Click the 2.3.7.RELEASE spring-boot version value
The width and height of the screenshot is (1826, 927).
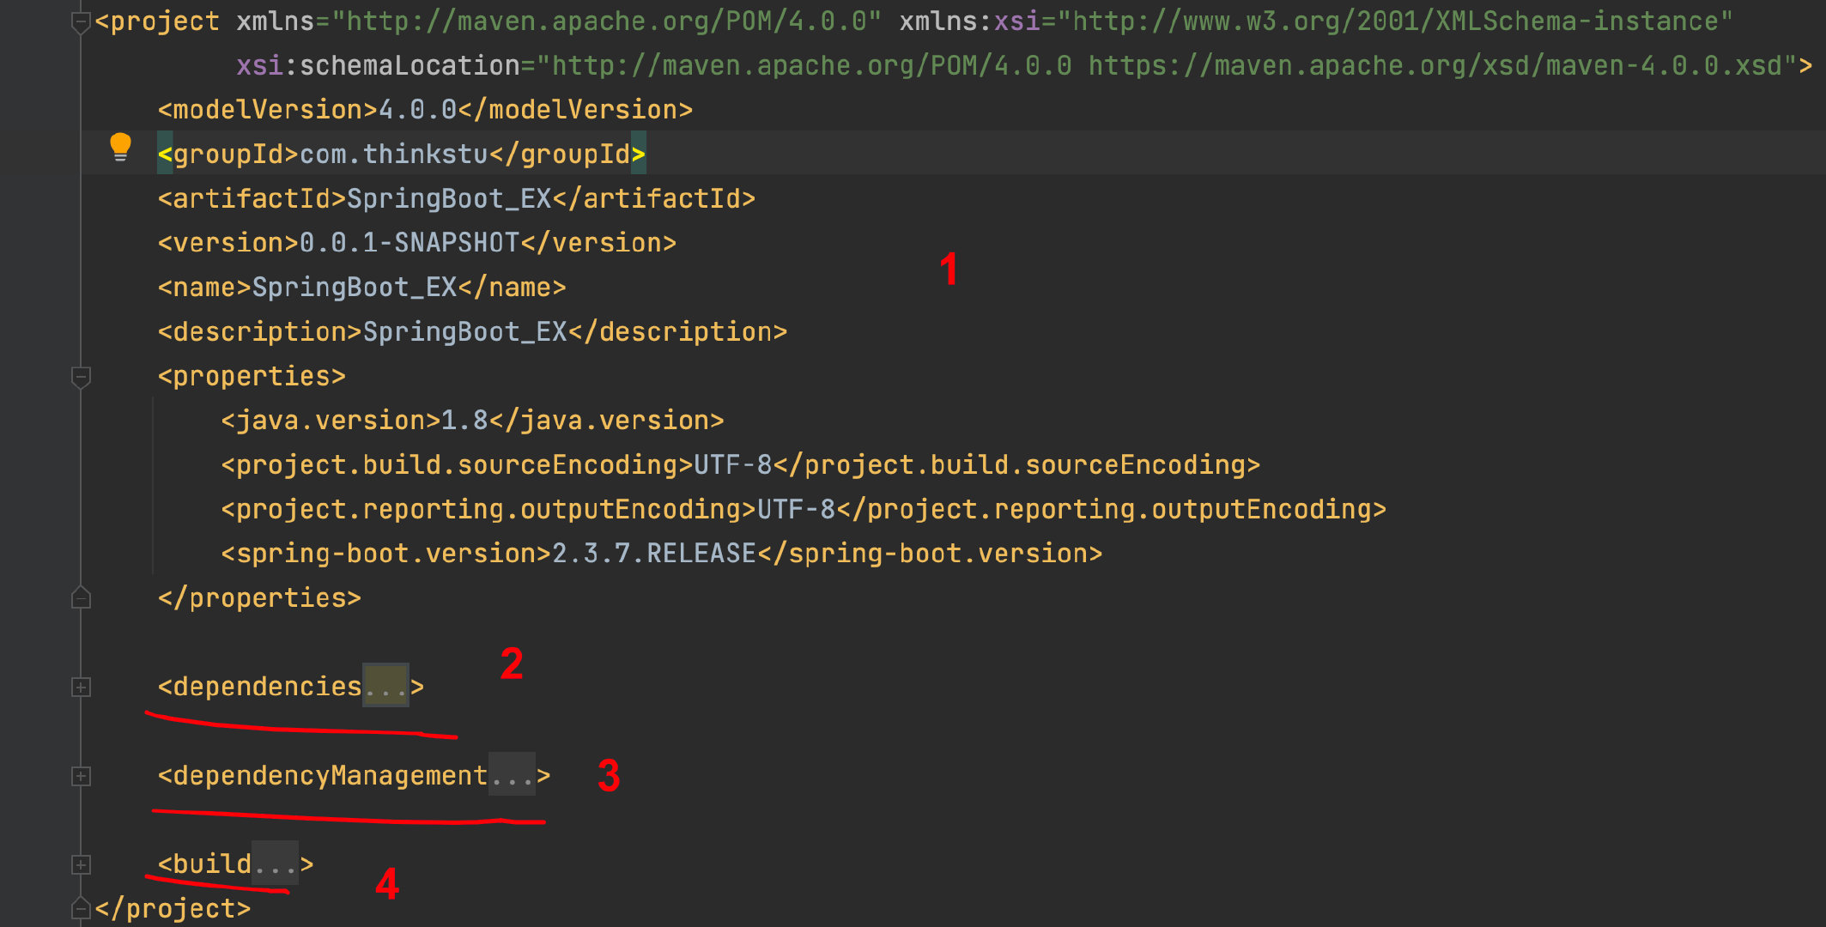click(653, 554)
